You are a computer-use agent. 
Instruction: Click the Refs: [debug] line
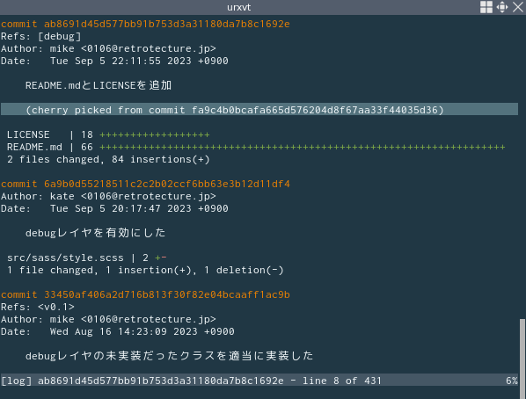point(41,36)
